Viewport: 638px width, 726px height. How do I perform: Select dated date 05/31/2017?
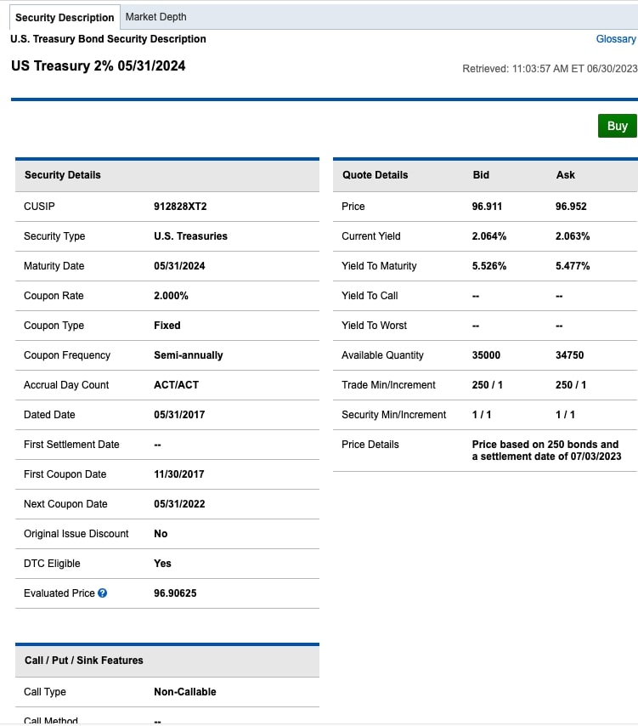179,415
